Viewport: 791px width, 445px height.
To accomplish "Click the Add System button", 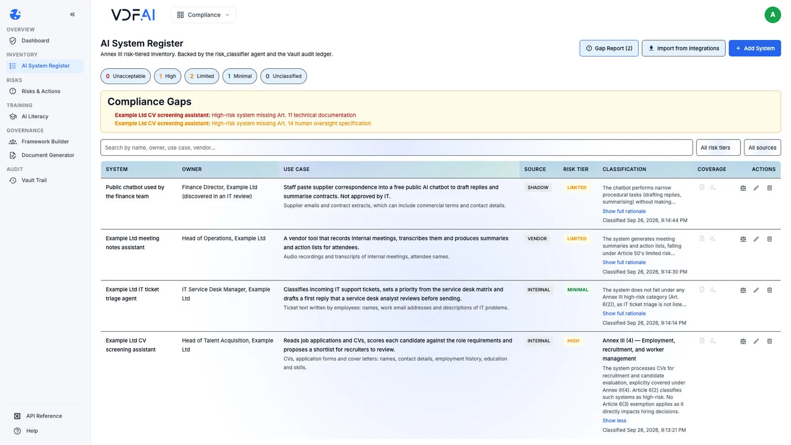I will [x=755, y=48].
